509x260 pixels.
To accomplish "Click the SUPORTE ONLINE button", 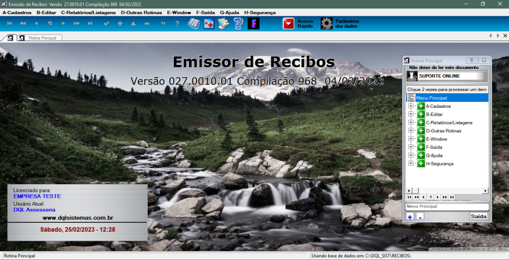I will coord(447,76).
